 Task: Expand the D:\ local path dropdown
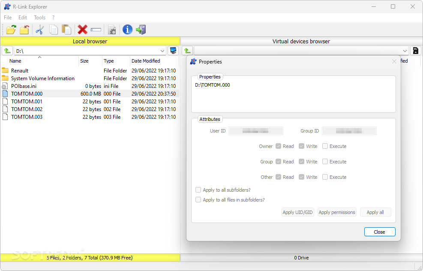(162, 51)
